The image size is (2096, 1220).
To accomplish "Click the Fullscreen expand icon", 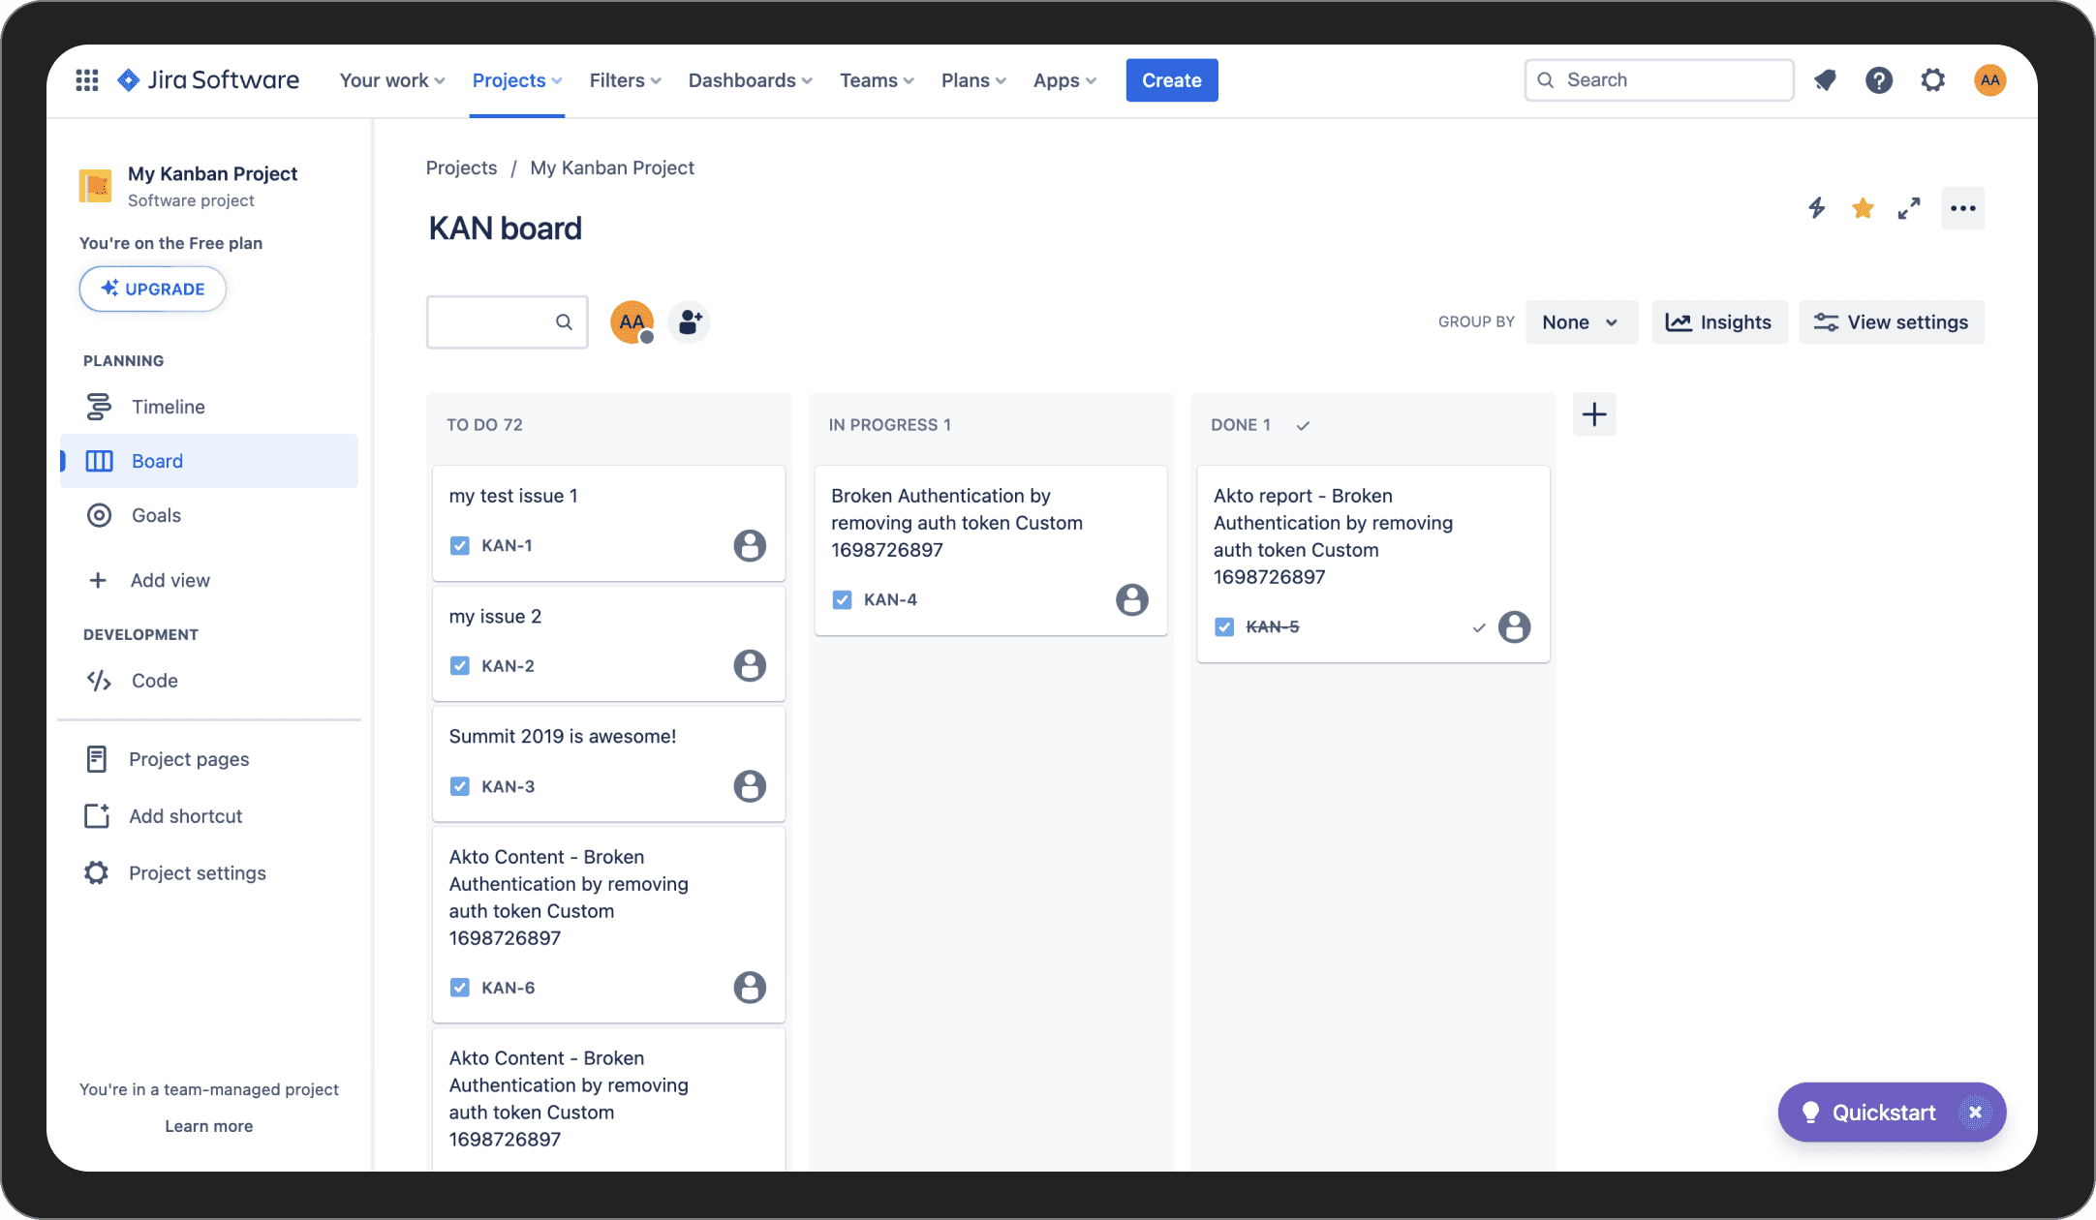I will coord(1909,207).
